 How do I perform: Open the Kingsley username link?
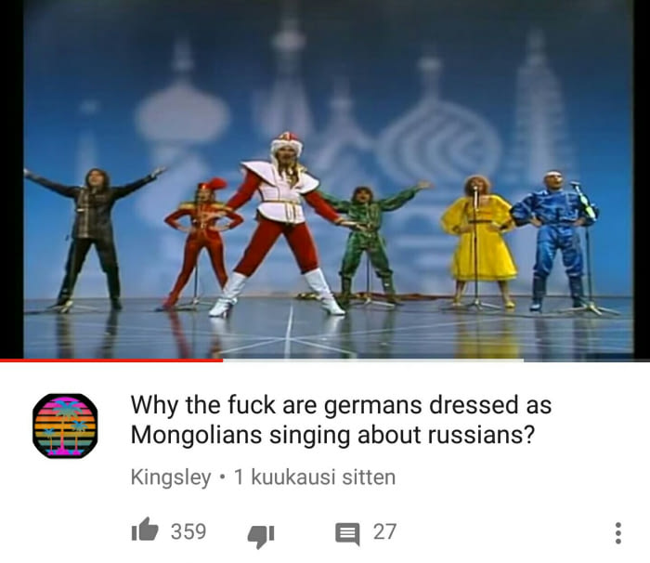point(171,478)
